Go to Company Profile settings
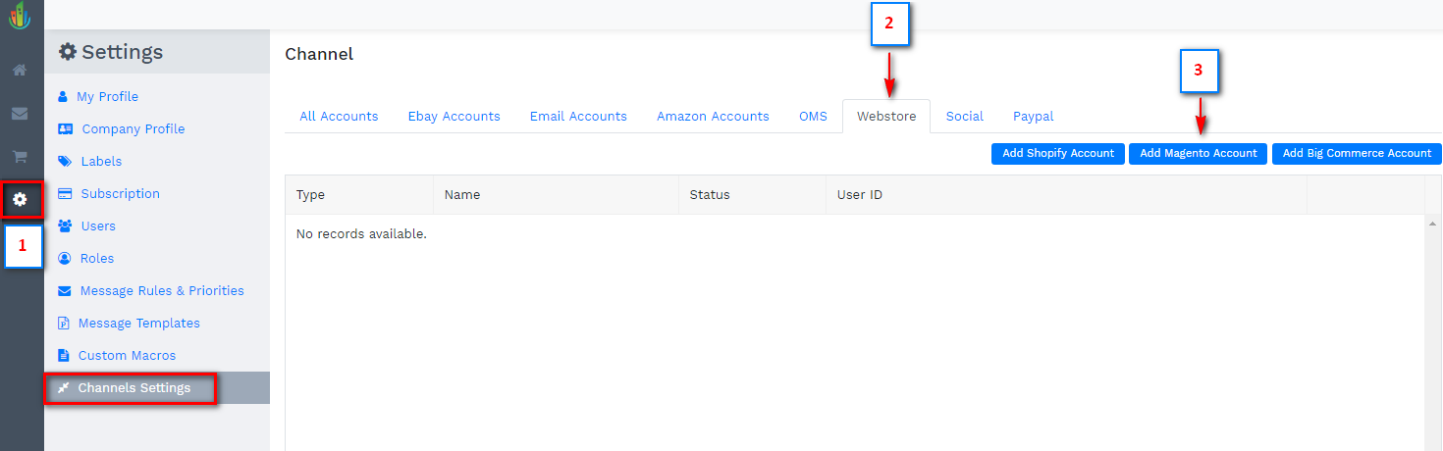The width and height of the screenshot is (1443, 451). pyautogui.click(x=133, y=129)
